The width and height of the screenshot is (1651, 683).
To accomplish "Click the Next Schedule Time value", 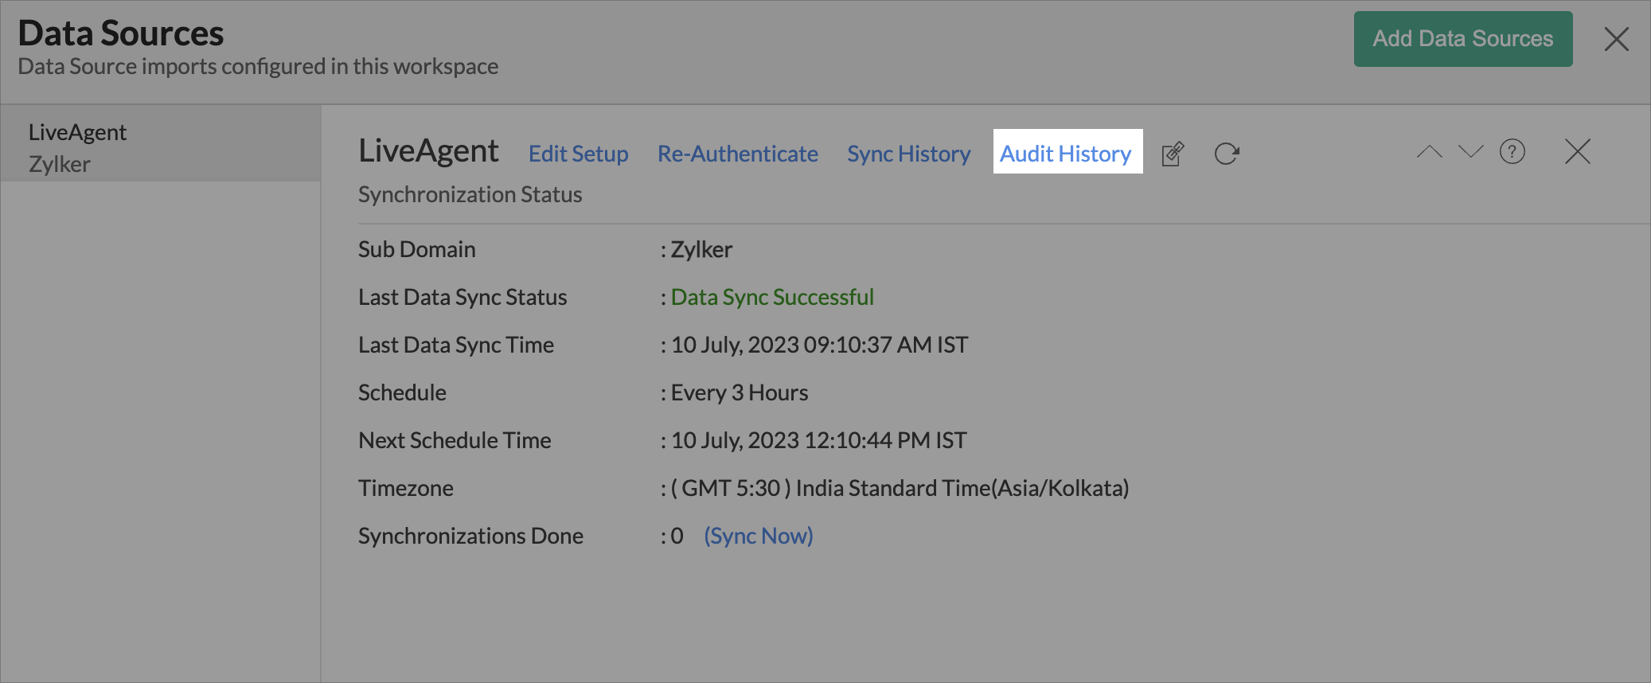I will [818, 440].
